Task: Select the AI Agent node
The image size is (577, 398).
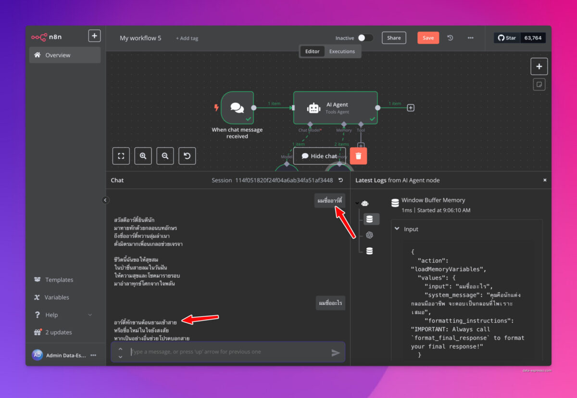Action: [336, 108]
